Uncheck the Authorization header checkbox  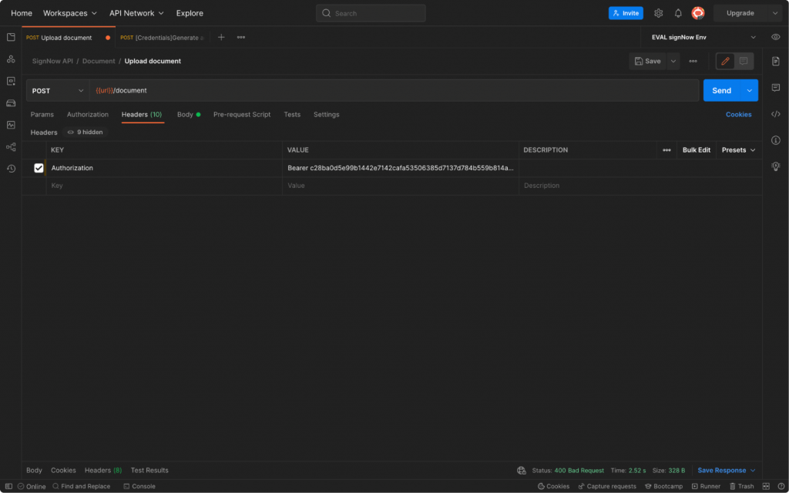[x=39, y=168]
